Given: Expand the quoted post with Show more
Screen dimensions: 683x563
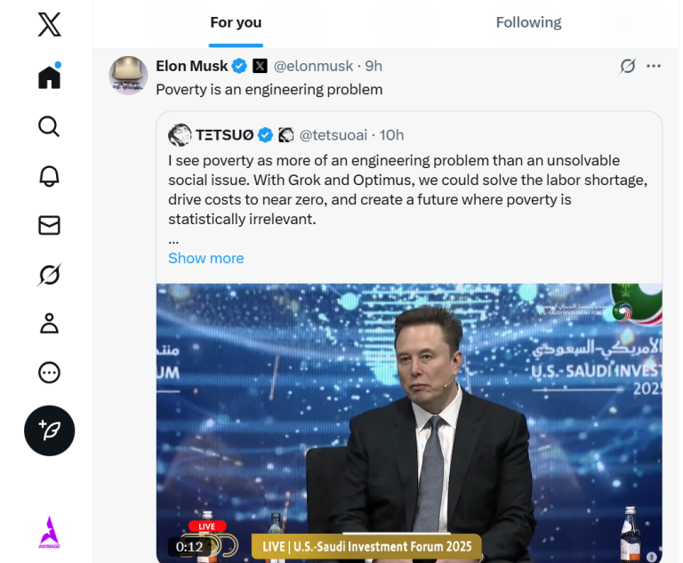Looking at the screenshot, I should coord(205,258).
